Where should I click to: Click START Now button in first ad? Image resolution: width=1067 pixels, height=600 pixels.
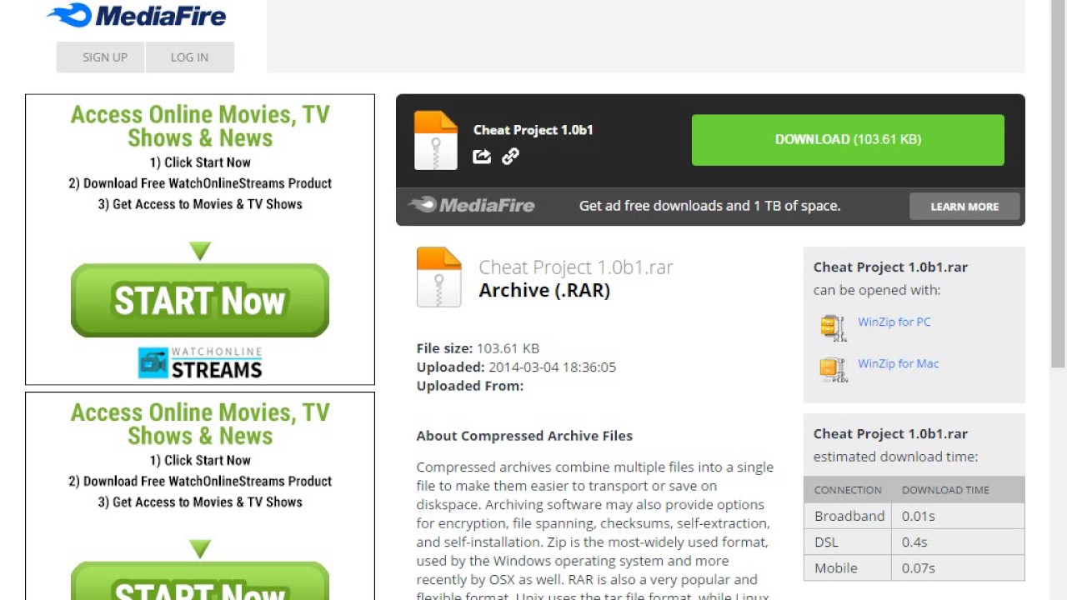pos(200,301)
